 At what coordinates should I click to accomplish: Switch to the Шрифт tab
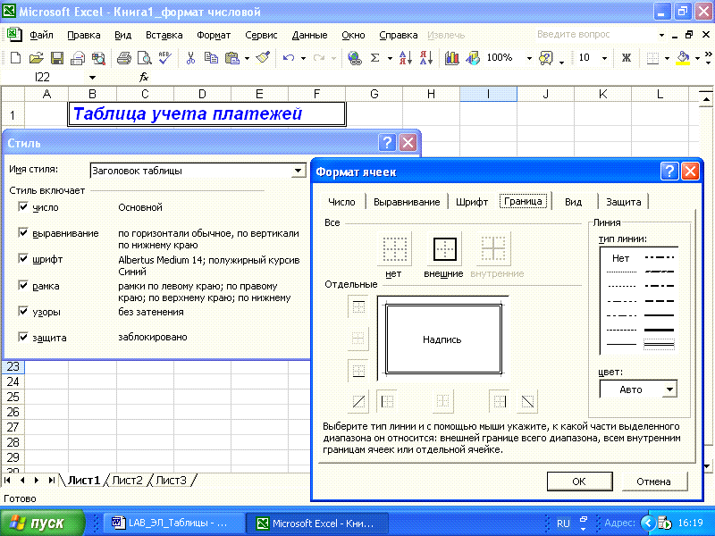[472, 202]
